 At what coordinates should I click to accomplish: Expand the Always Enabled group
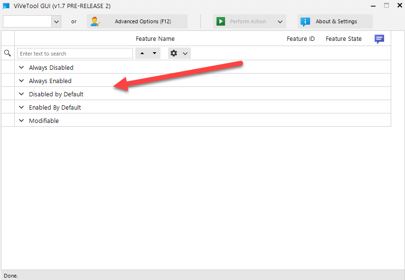[21, 81]
